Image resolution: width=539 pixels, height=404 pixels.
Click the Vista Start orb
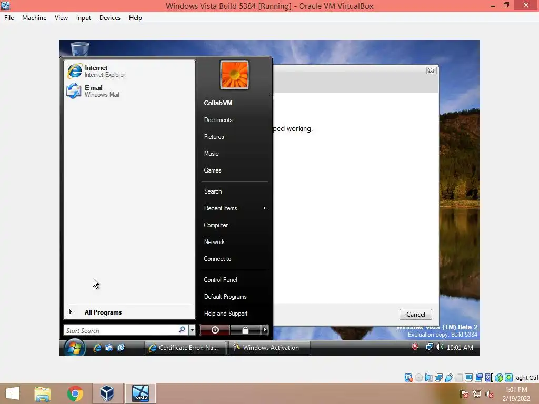pos(75,348)
